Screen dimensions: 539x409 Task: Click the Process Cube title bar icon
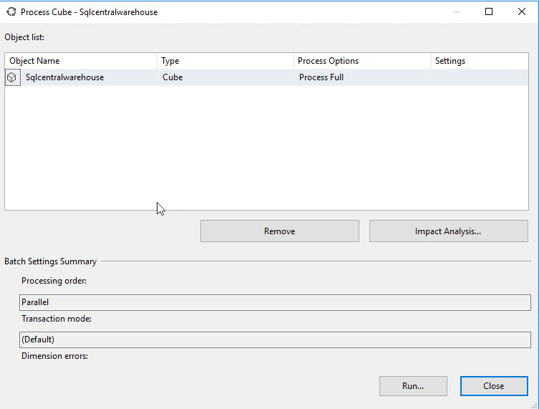point(11,11)
